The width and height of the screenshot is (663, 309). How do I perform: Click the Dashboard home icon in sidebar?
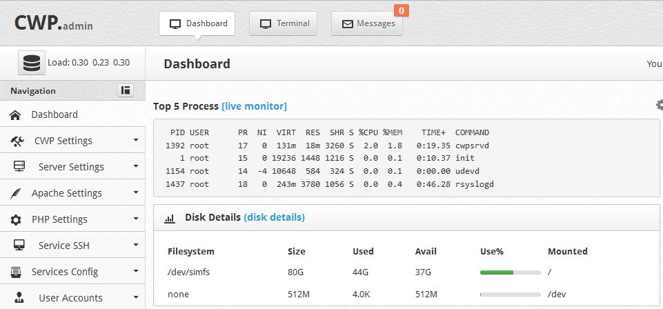click(x=15, y=114)
